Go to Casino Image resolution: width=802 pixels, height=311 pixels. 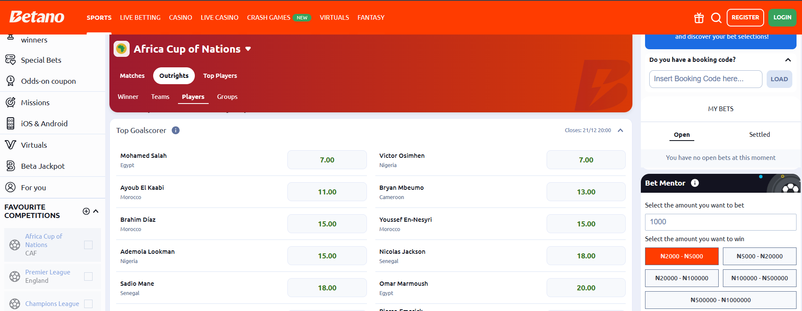click(x=181, y=18)
